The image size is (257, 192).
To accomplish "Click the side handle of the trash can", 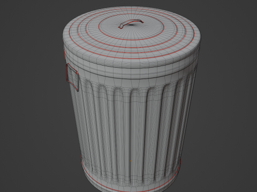I will click(x=72, y=77).
